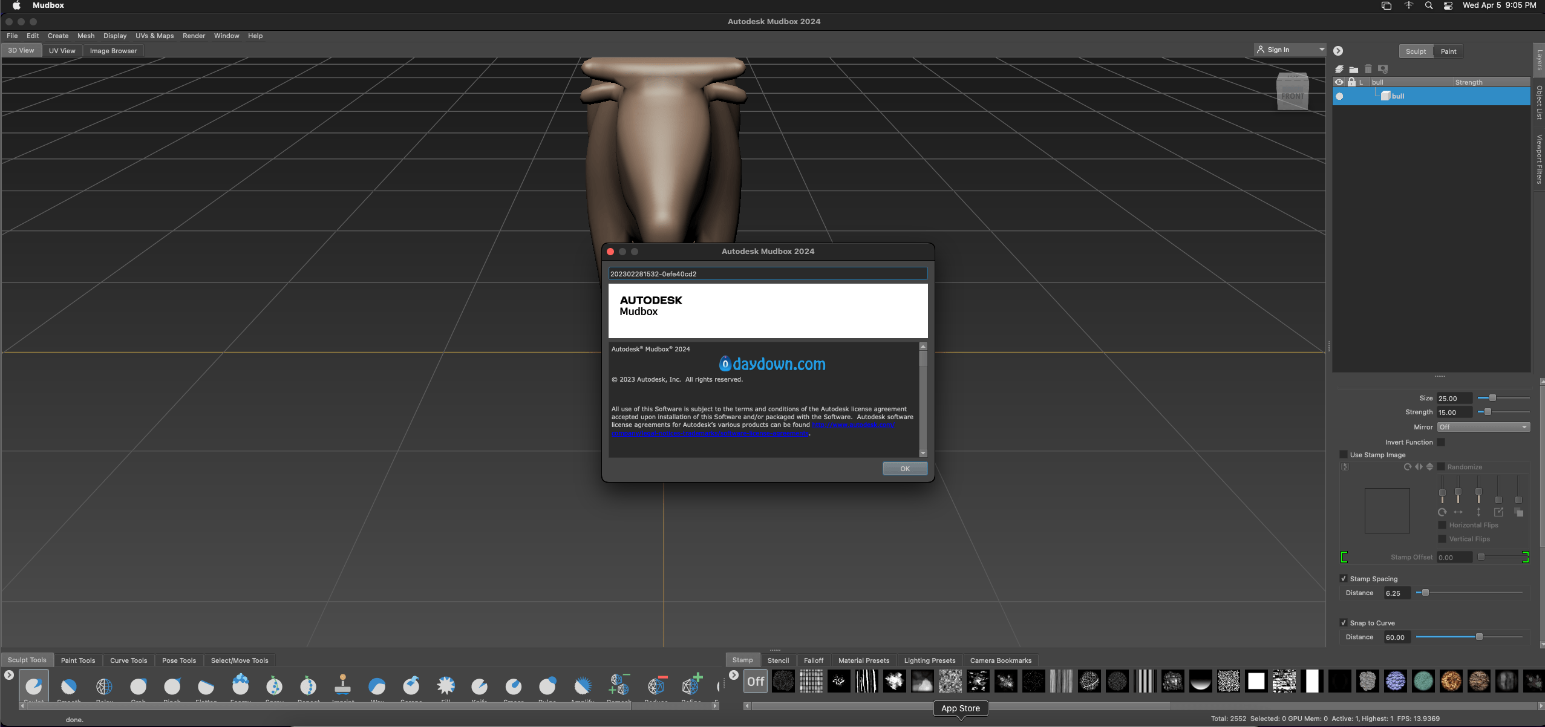Enable Use Stamp Image checkbox

coord(1344,455)
